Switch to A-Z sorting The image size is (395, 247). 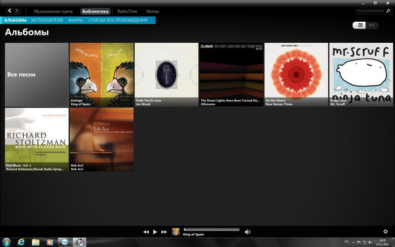[371, 25]
